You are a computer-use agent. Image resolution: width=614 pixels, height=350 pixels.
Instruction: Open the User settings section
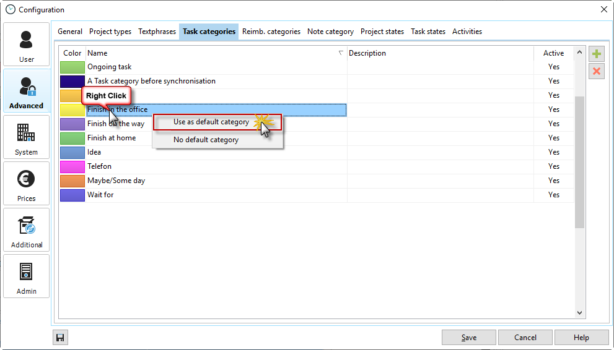coord(27,45)
